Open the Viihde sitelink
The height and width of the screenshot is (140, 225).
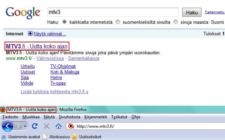(27, 83)
